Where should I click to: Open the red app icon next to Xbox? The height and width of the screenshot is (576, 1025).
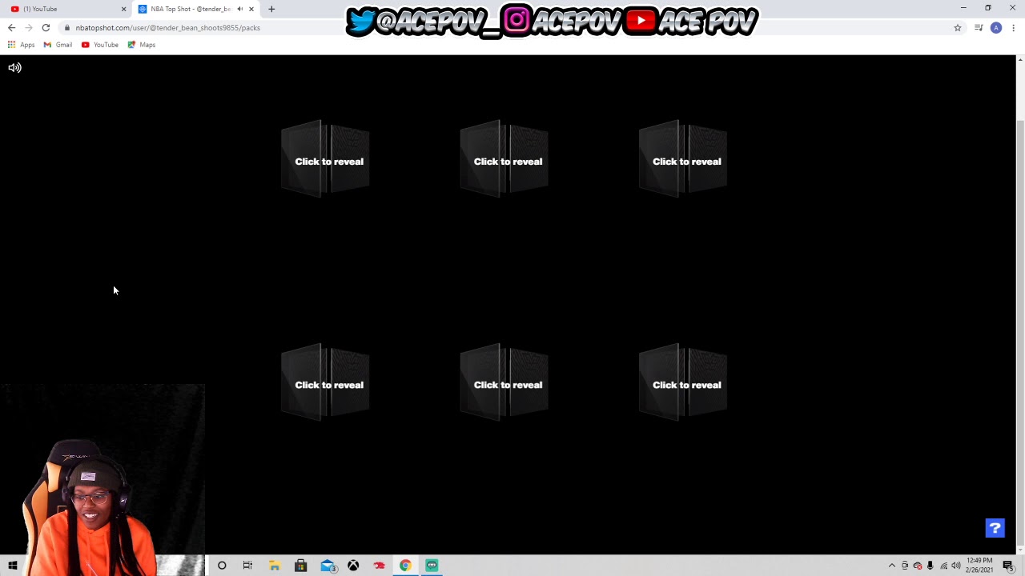pyautogui.click(x=379, y=566)
